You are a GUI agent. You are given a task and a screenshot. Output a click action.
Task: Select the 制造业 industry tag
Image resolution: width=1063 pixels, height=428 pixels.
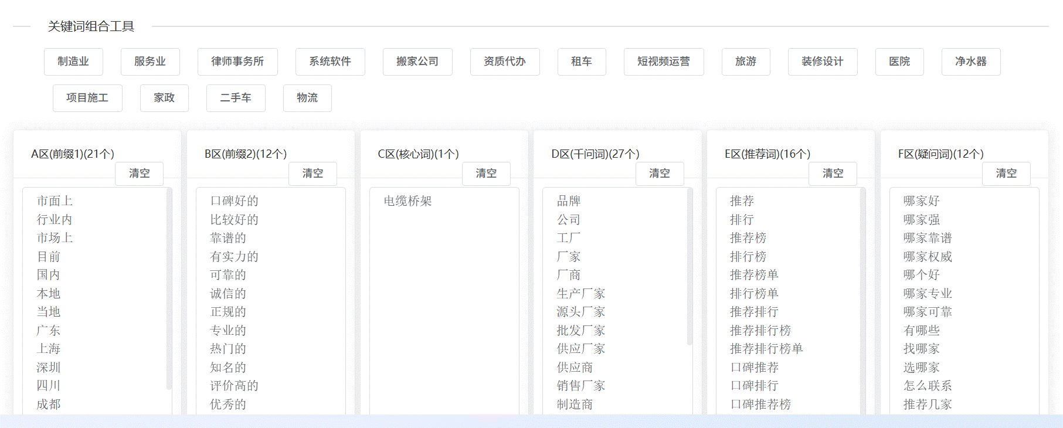click(x=73, y=62)
